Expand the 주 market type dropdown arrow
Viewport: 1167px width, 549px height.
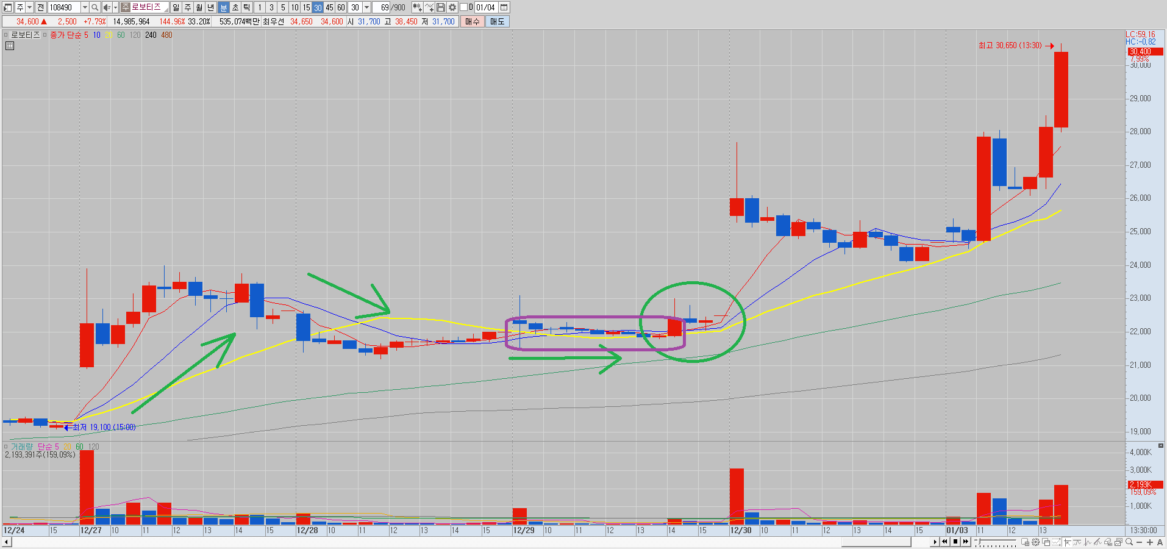pyautogui.click(x=29, y=7)
